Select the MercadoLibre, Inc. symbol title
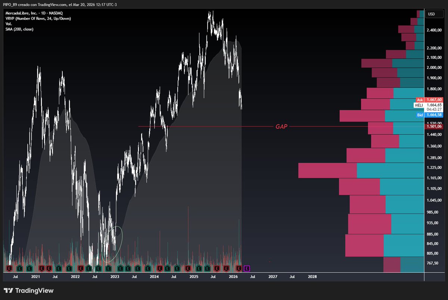The image size is (448, 300). pos(34,13)
